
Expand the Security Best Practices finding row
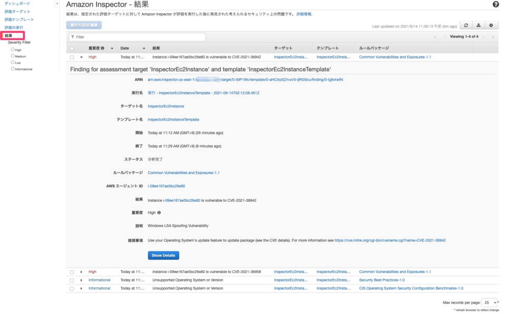pyautogui.click(x=81, y=280)
